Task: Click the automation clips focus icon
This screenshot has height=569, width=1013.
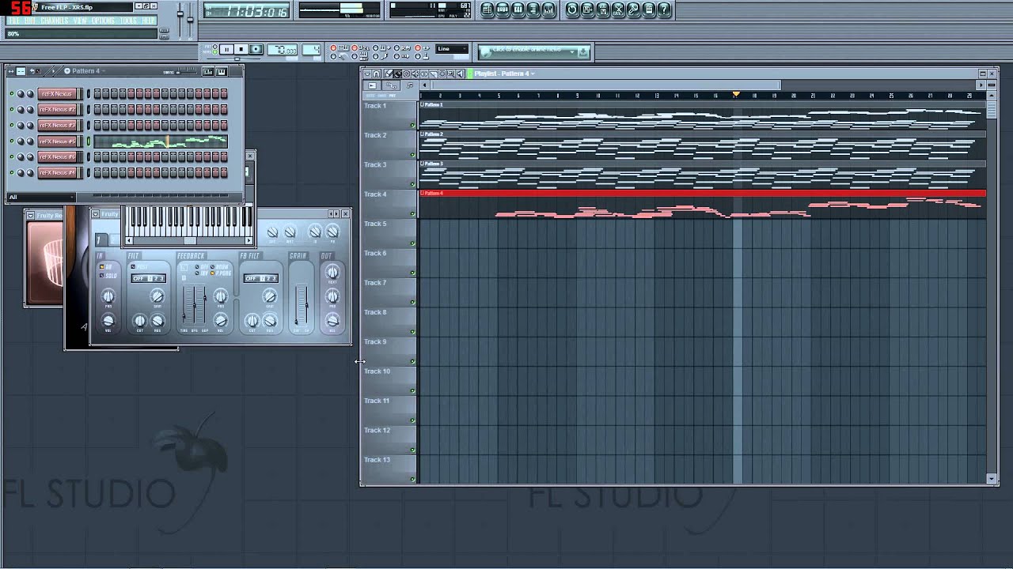Action: point(391,85)
